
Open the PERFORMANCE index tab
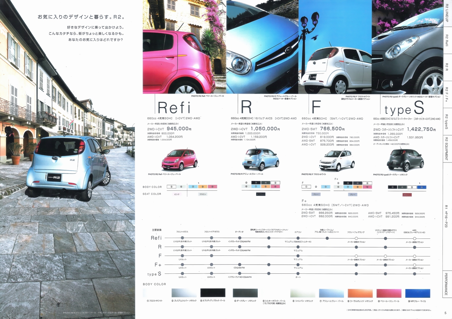pyautogui.click(x=447, y=284)
